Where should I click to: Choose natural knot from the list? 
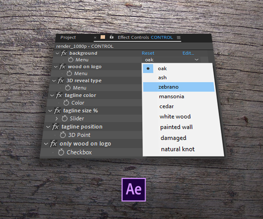tap(182, 149)
